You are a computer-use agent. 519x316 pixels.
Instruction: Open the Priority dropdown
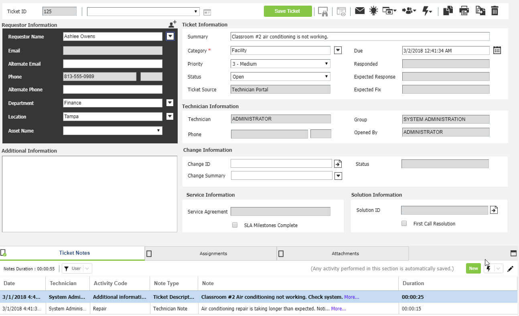coord(280,64)
